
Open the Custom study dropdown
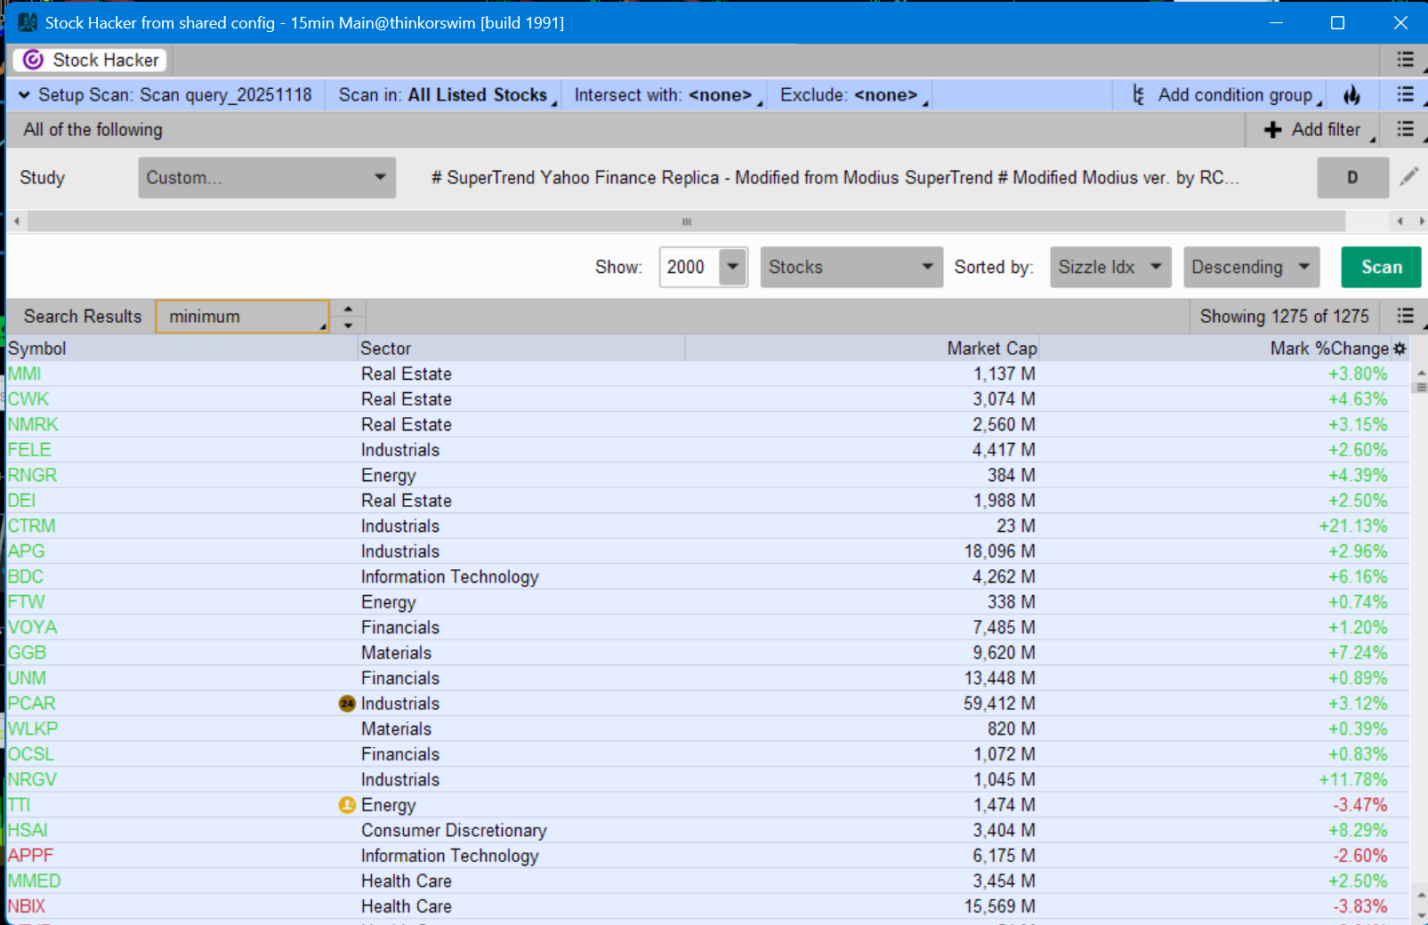click(x=267, y=178)
